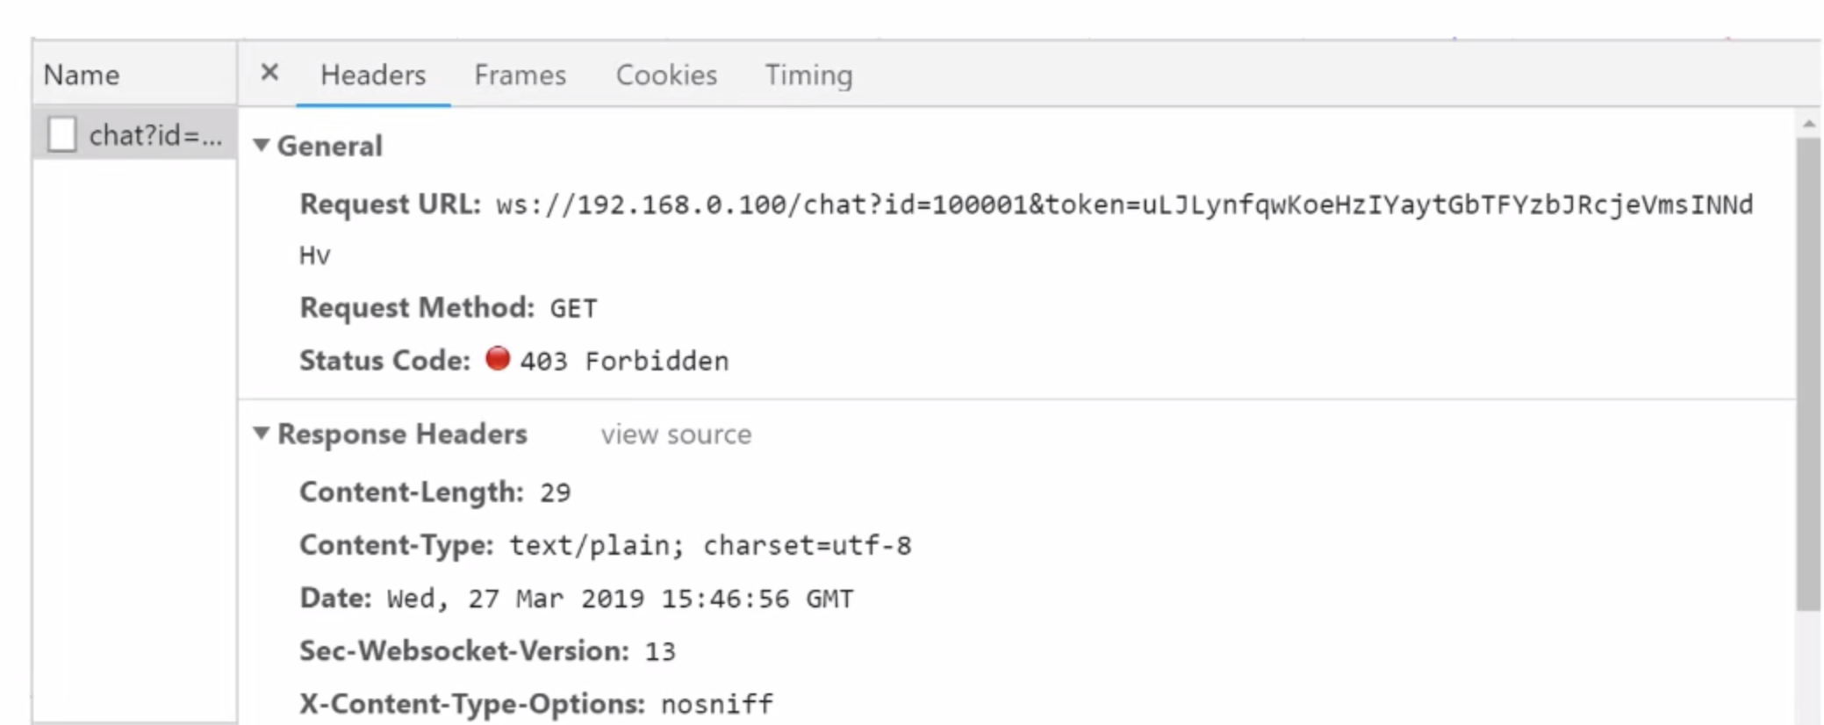Click the 403 Forbidden status text
Viewport: 1824px width, 725px height.
624,362
